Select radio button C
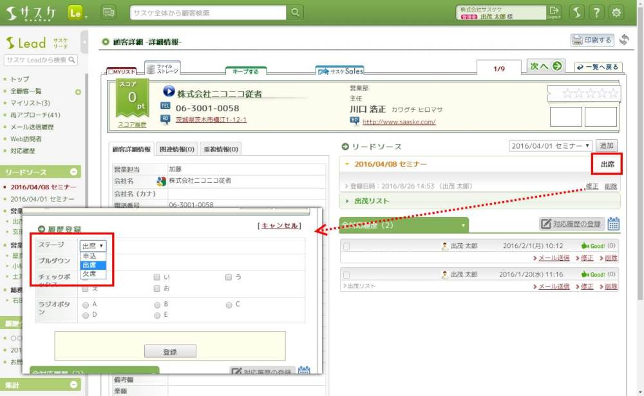This screenshot has width=644, height=396. click(x=229, y=305)
